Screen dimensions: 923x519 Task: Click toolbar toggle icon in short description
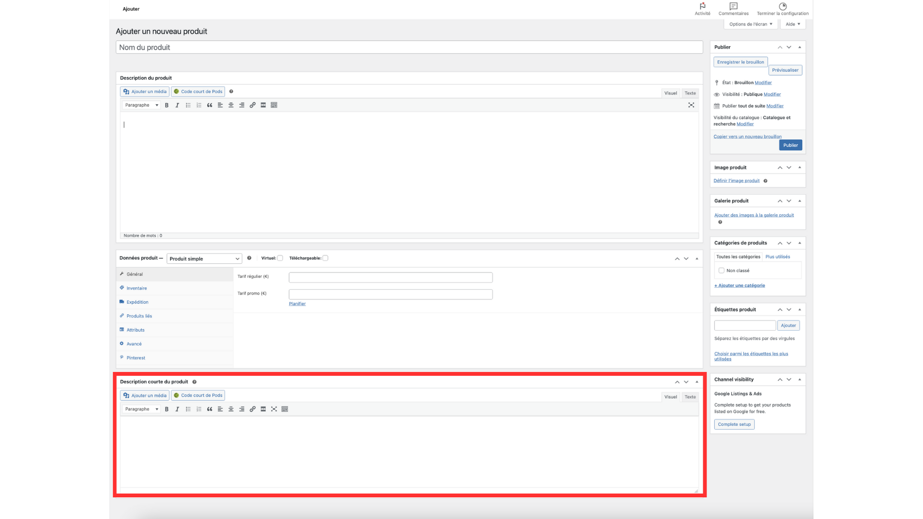coord(285,409)
